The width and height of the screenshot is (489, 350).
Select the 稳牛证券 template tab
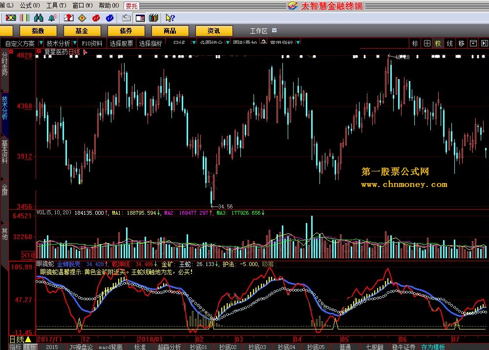404,347
